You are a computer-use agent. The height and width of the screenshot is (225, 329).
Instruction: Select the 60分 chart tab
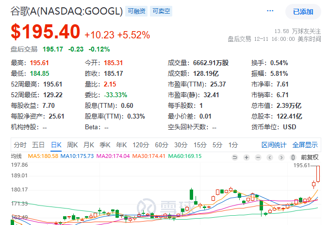point(162,145)
